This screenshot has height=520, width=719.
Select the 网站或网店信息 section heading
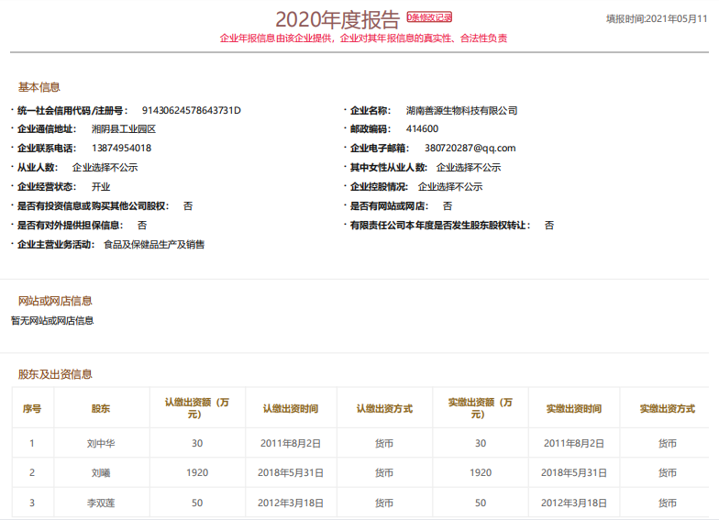pyautogui.click(x=55, y=301)
